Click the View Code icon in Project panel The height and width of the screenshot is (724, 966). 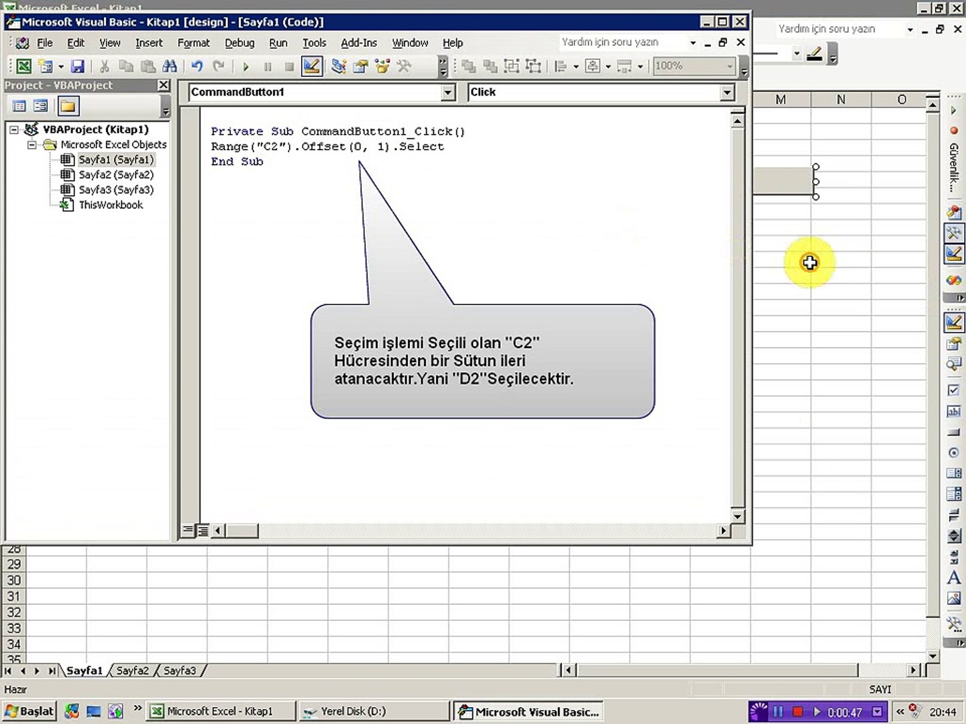(19, 106)
